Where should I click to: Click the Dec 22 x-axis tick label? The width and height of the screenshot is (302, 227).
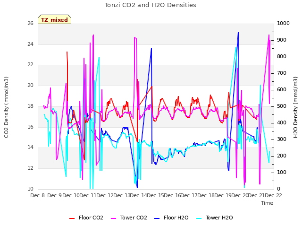point(274,195)
